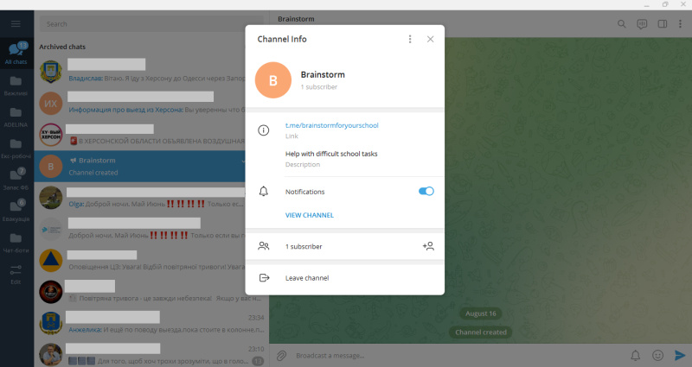Minimize the Telegram window

point(646,5)
